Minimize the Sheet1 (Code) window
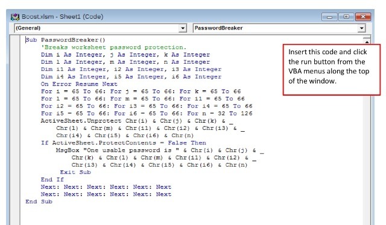This screenshot has height=225, width=386. click(329, 17)
